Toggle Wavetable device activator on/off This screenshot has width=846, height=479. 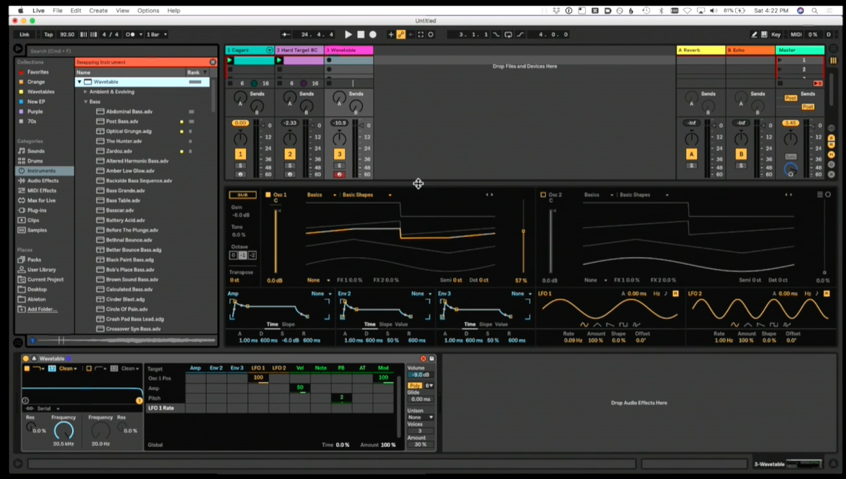point(26,359)
